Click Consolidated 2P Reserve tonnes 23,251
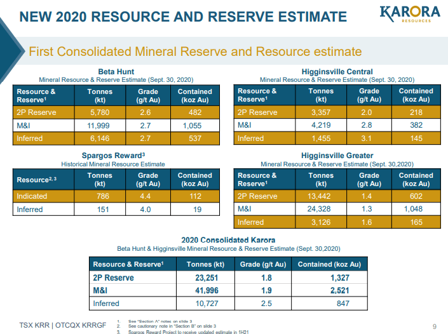 pyautogui.click(x=207, y=277)
